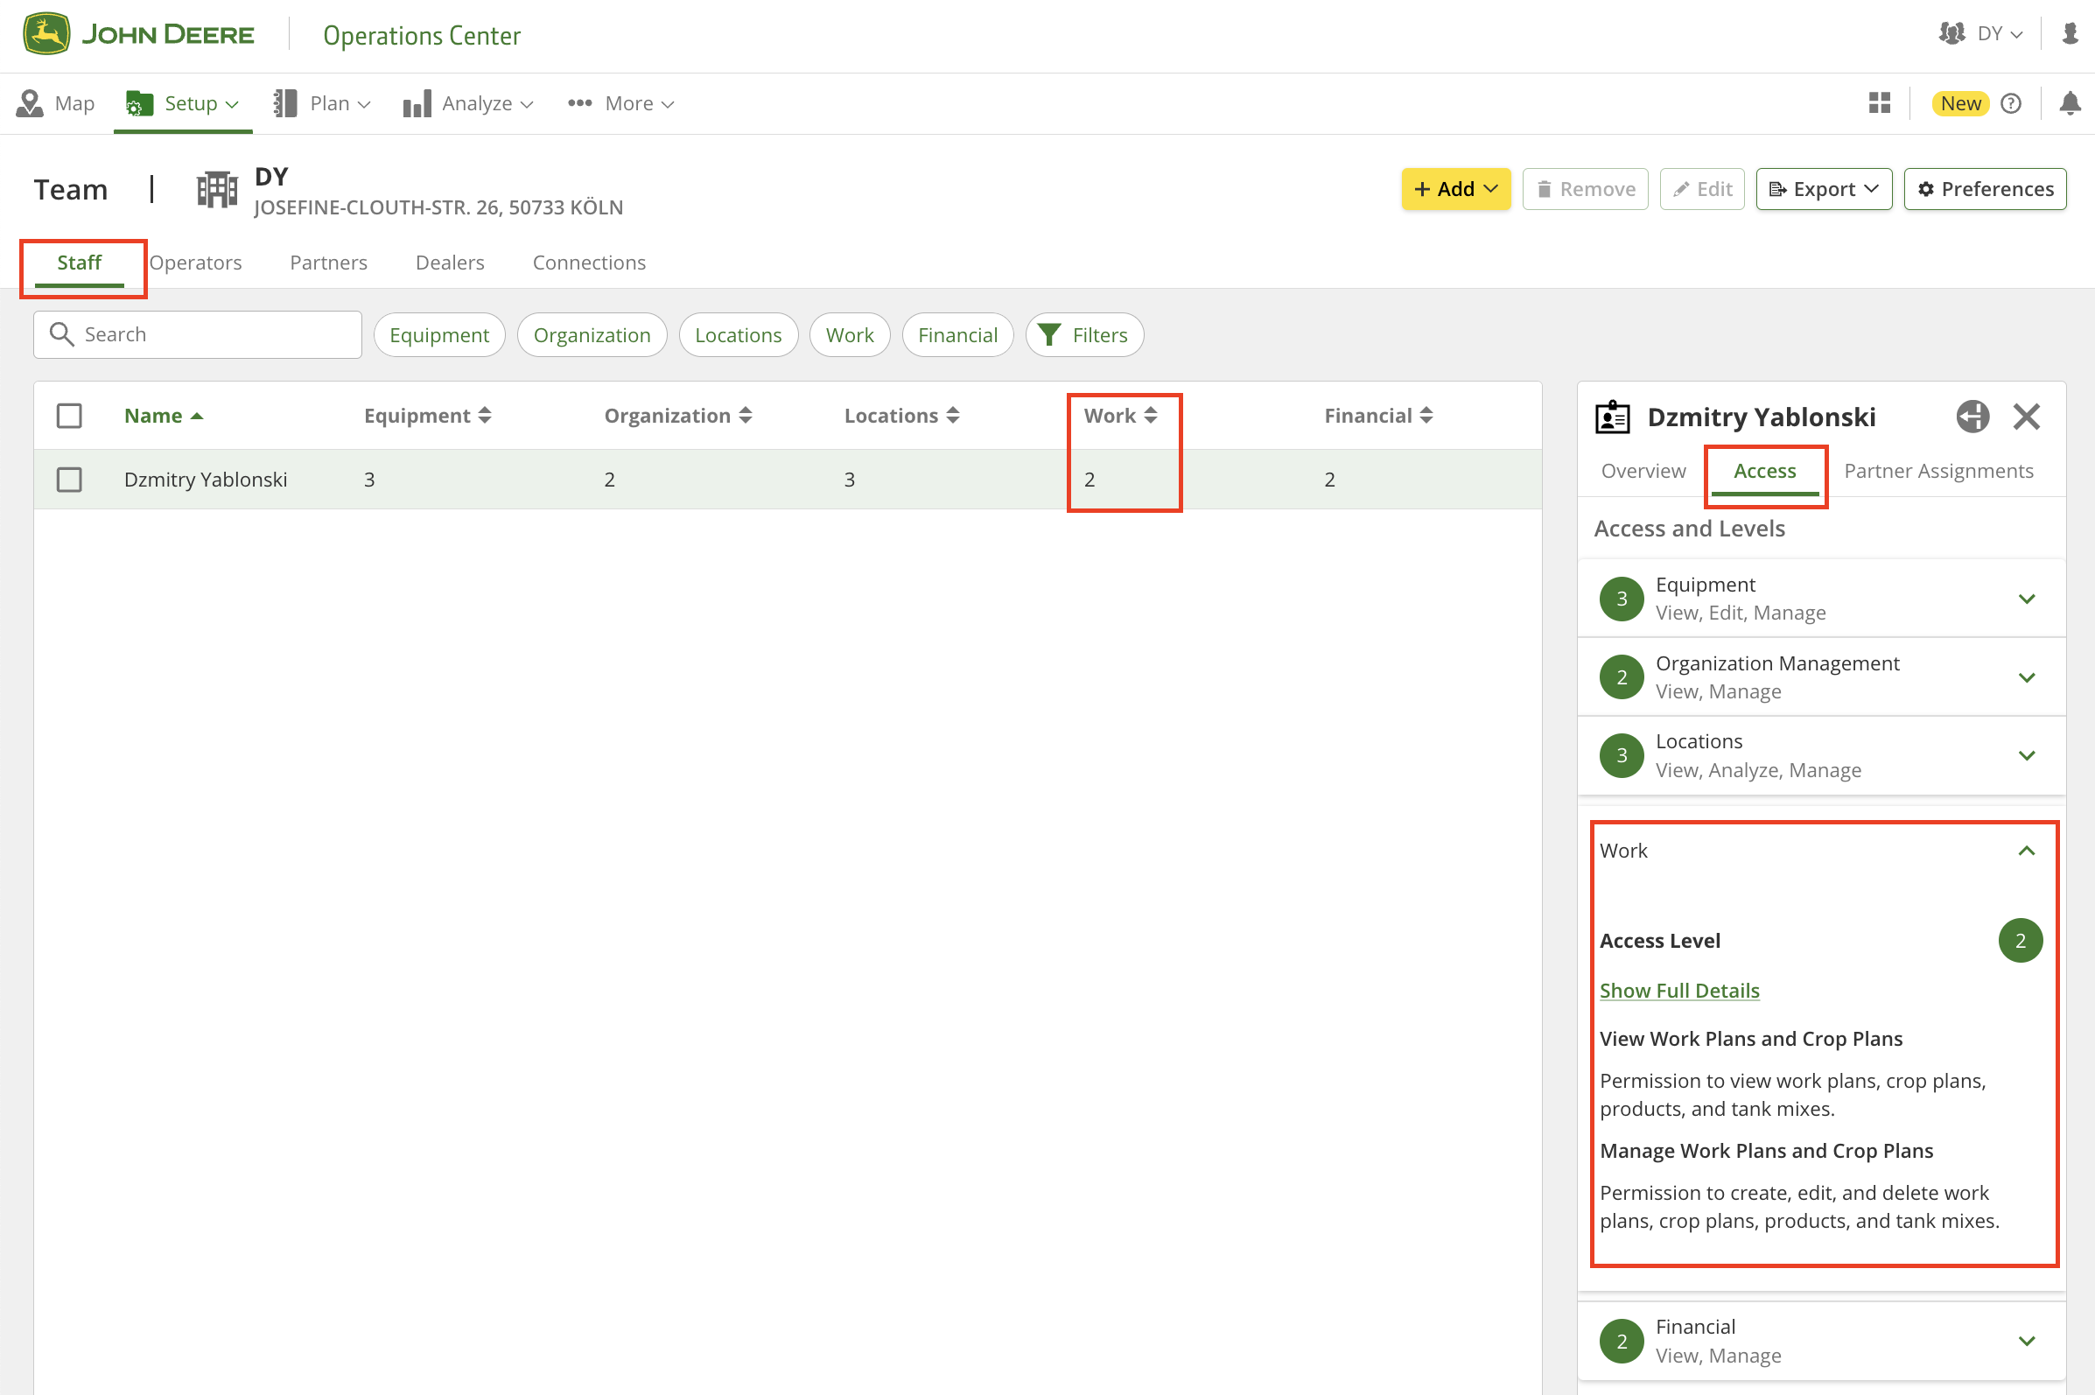Click the help question mark icon

(x=2010, y=103)
